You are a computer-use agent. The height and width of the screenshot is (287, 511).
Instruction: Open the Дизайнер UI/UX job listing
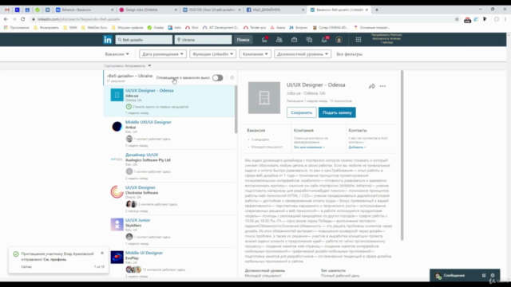coord(142,155)
